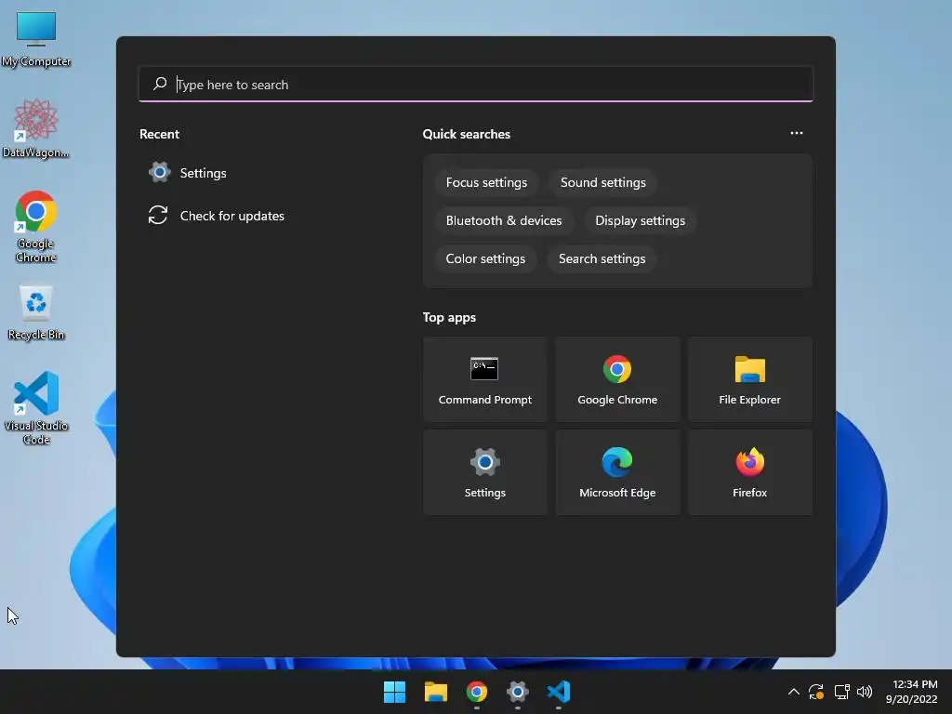Image resolution: width=952 pixels, height=714 pixels.
Task: Switch to Visual Studio Code on the taskbar
Action: tap(559, 692)
